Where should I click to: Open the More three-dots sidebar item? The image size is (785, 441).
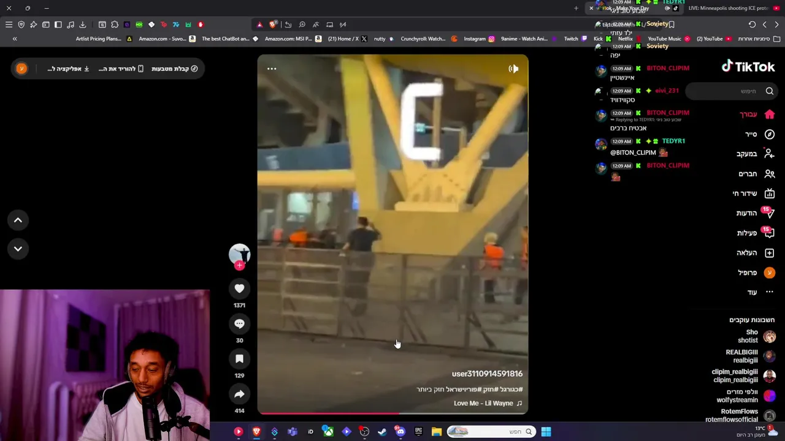(x=760, y=292)
